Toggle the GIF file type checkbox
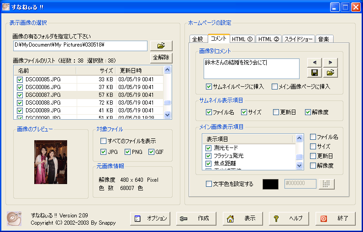 coord(152,152)
